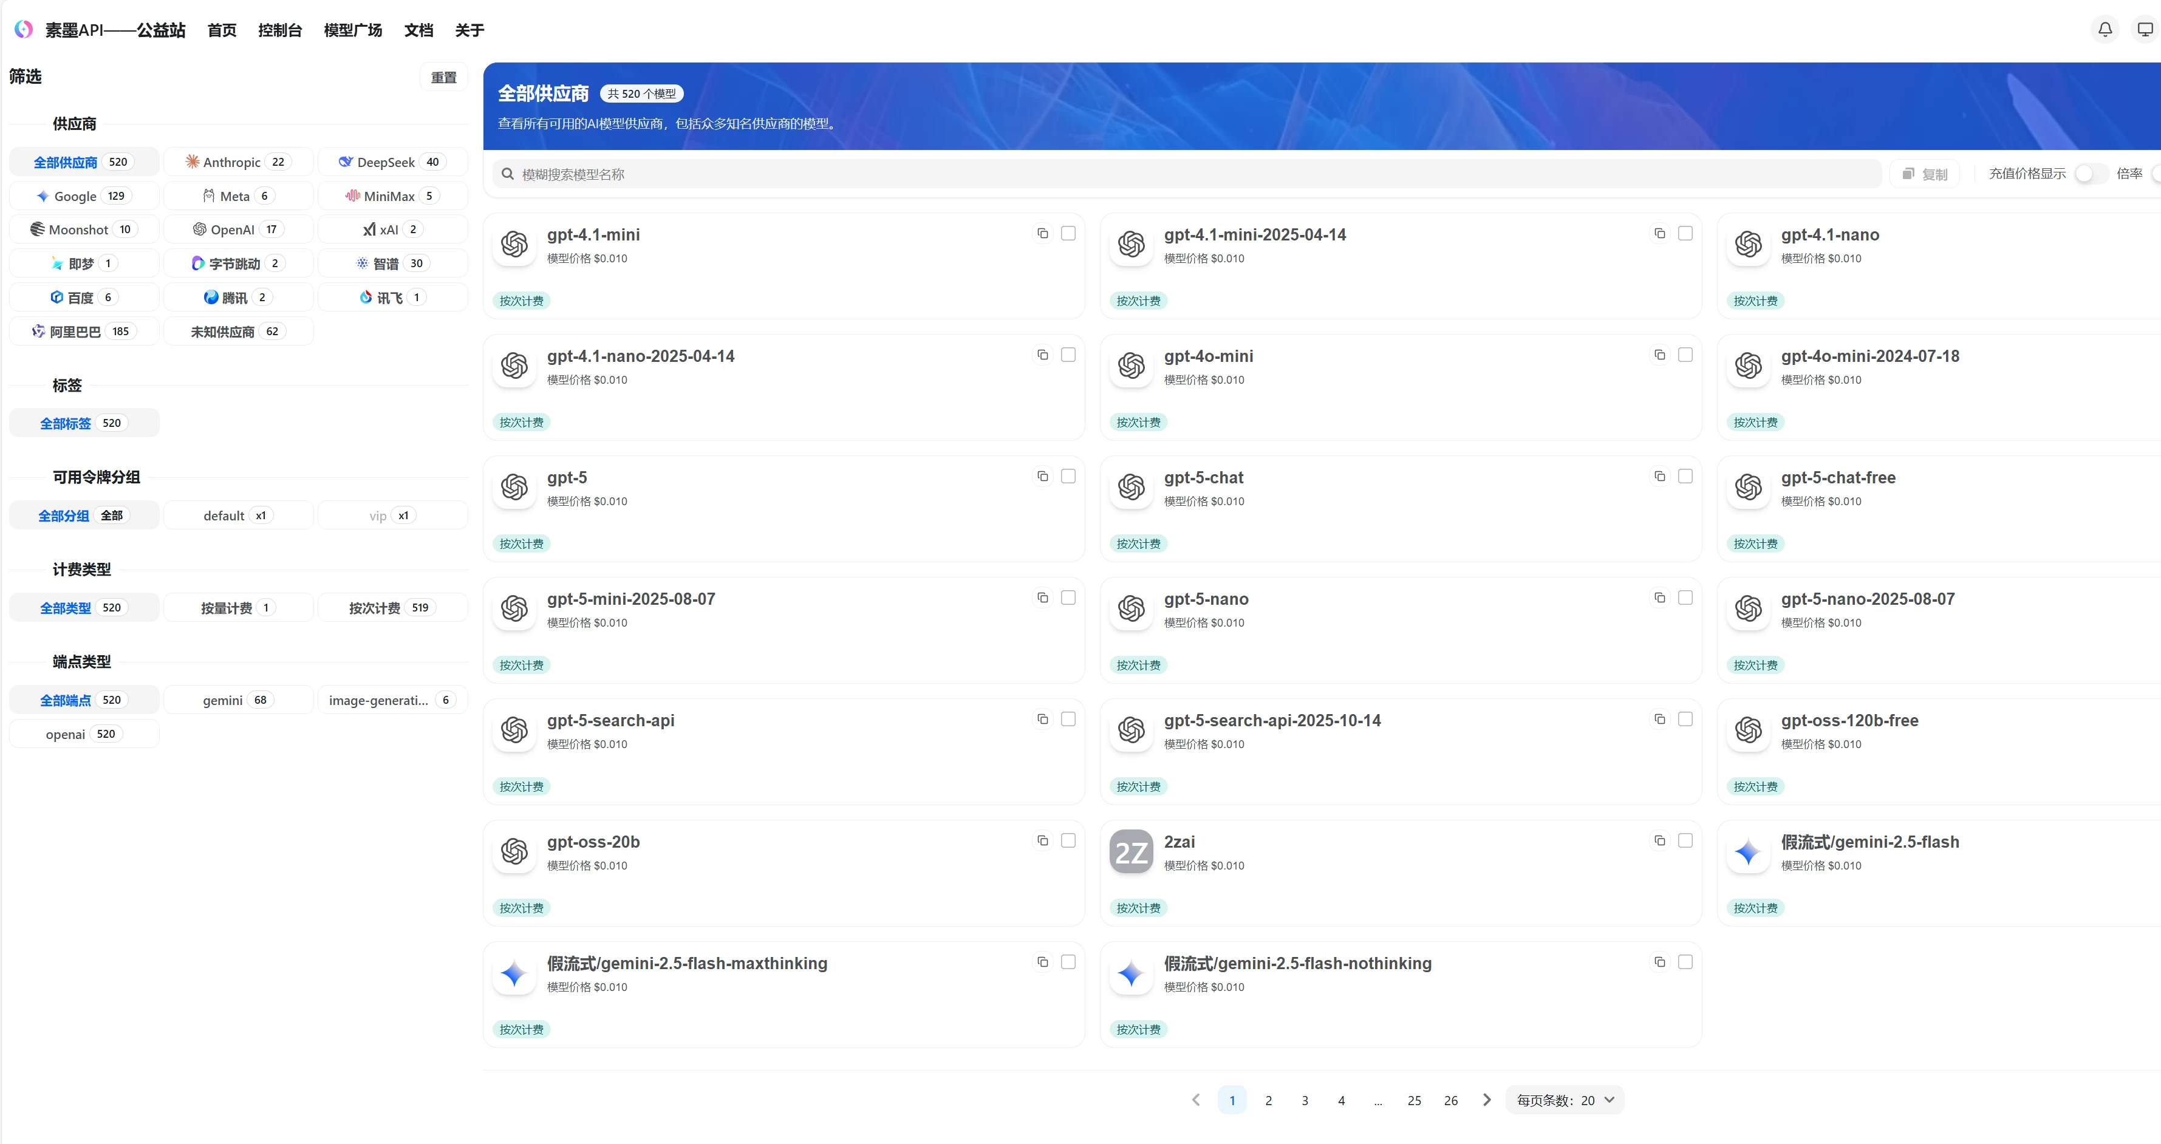Select the OpenAI provider filter
2161x1144 pixels.
point(238,228)
